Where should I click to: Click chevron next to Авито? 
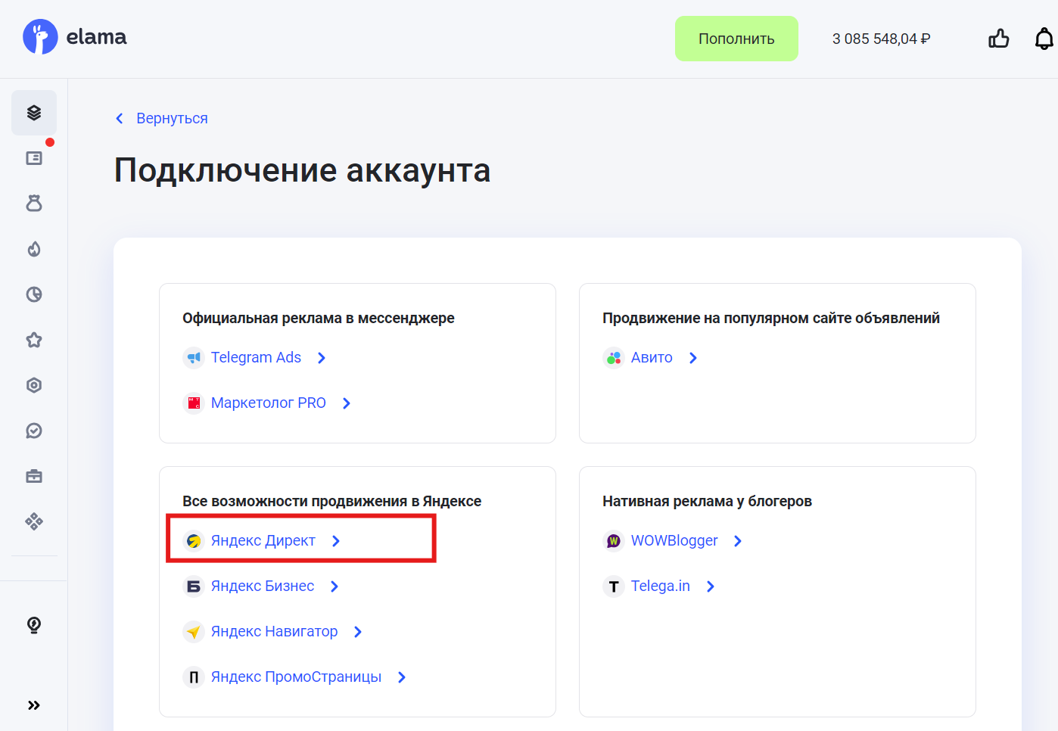coord(693,358)
